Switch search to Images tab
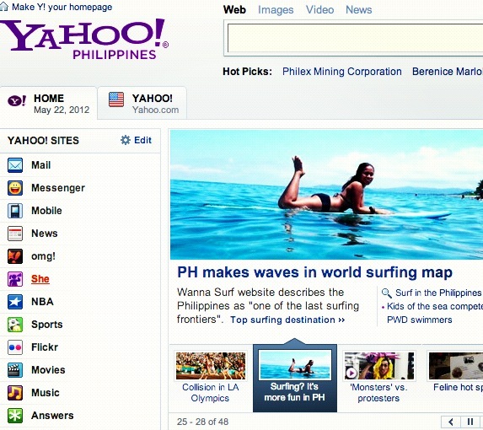This screenshot has height=430, width=483. (x=276, y=10)
